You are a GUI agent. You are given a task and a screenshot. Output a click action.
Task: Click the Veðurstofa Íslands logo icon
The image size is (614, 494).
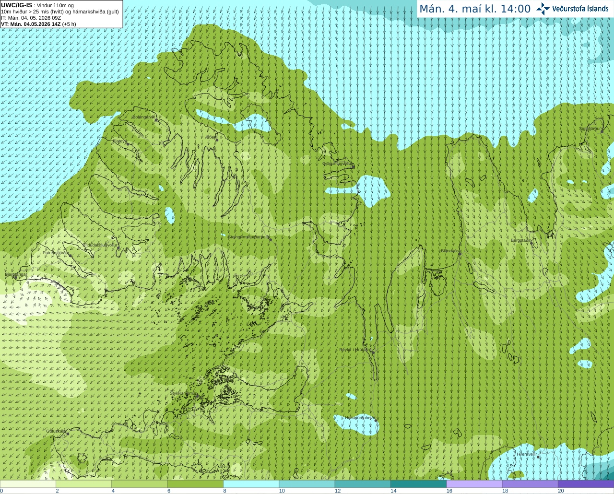coord(543,9)
